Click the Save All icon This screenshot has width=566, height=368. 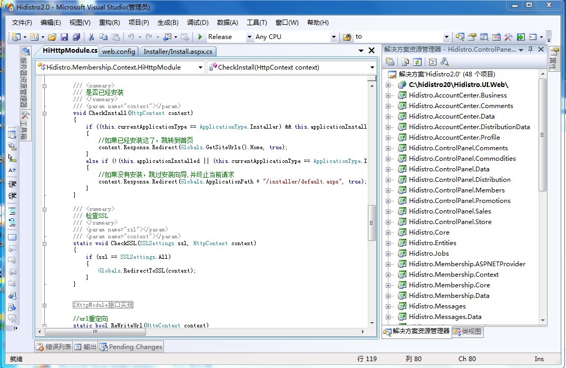point(76,37)
